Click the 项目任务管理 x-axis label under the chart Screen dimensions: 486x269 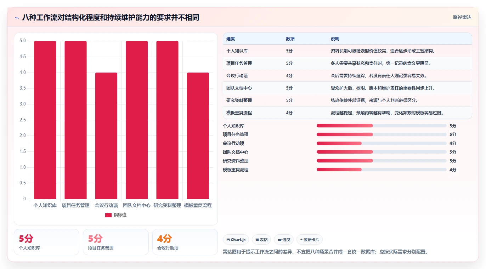75,205
